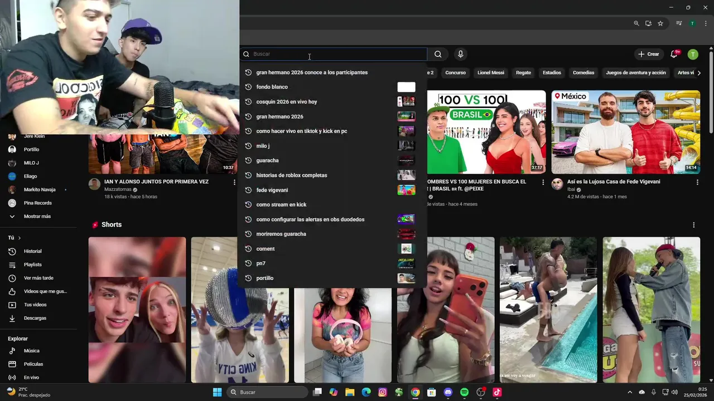
Task: Select the Regate category chip
Action: pyautogui.click(x=523, y=73)
